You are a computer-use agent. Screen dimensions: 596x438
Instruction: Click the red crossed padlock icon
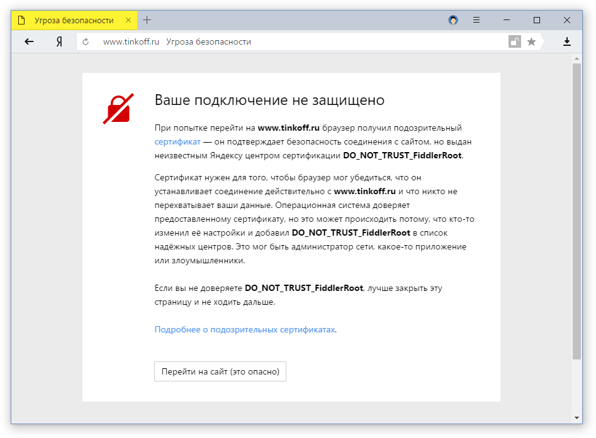[118, 109]
